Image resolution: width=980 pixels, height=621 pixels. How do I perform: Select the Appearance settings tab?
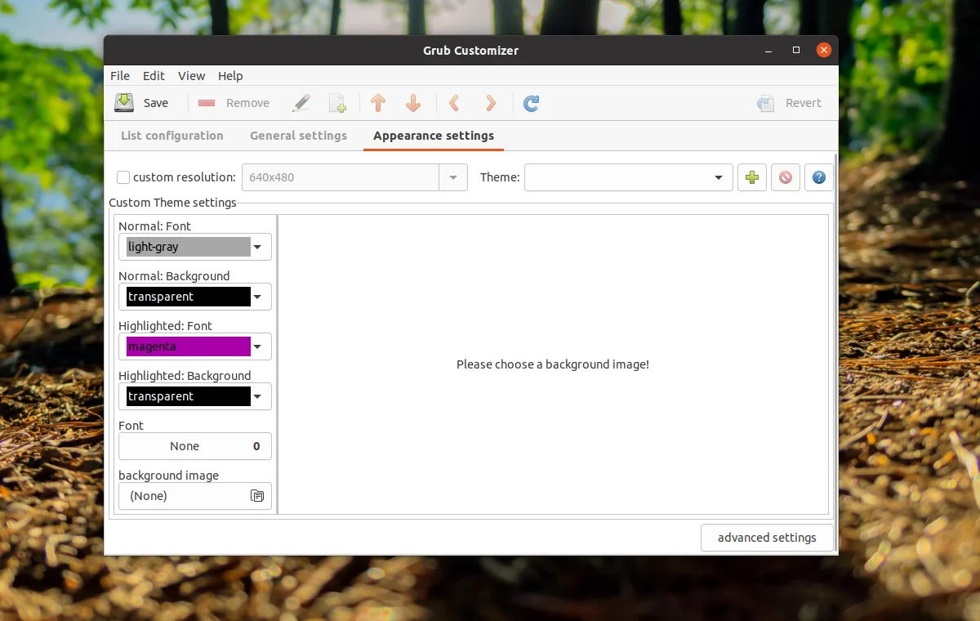(x=434, y=136)
